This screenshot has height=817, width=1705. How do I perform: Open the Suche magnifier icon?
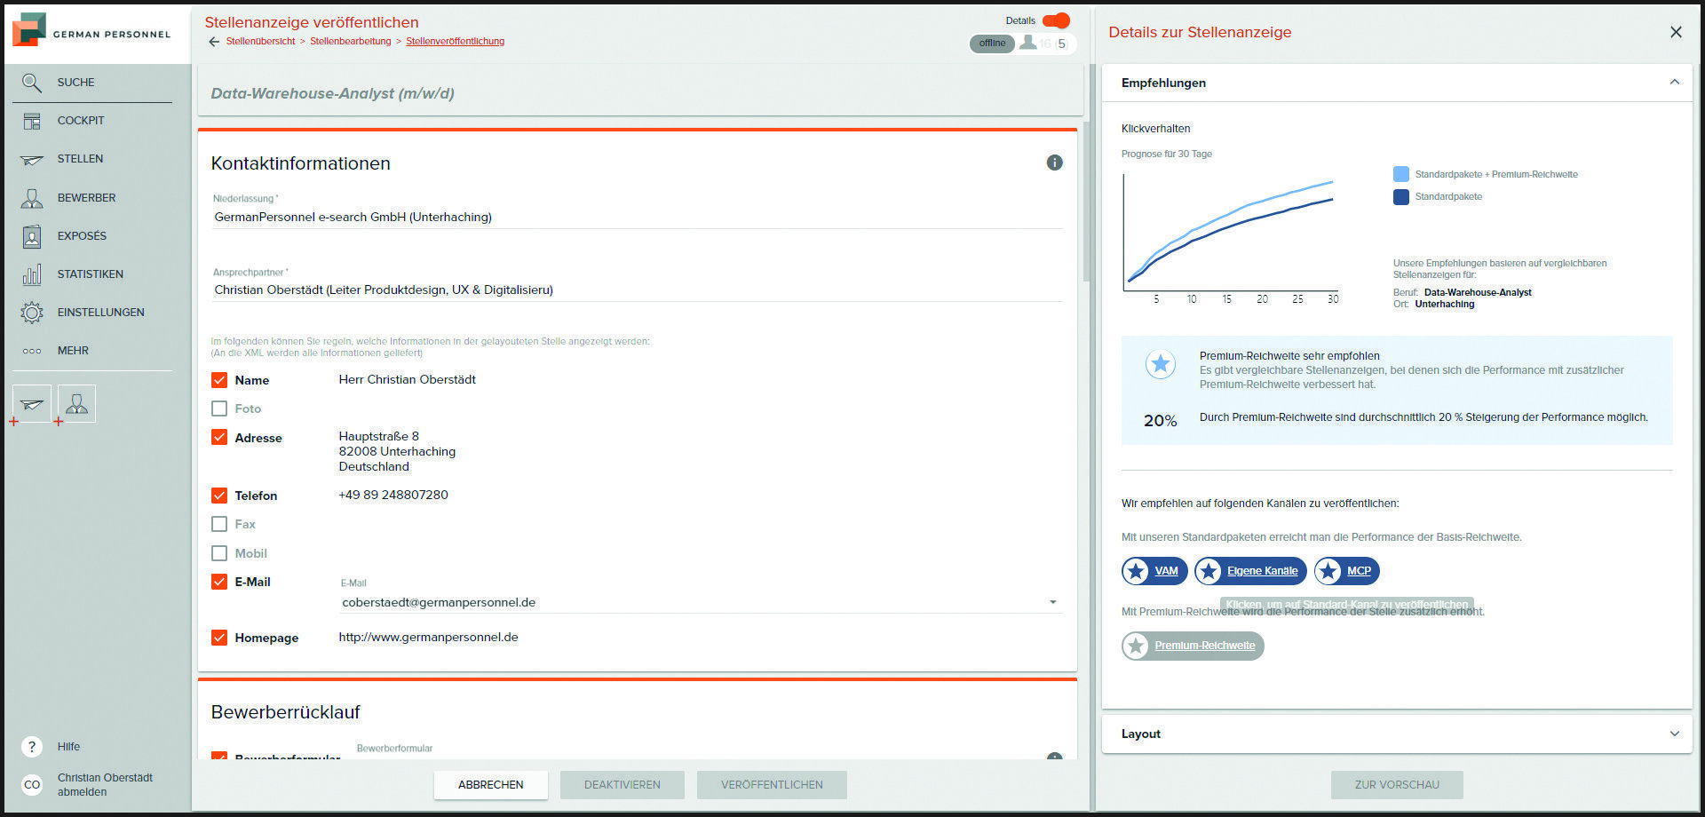[32, 83]
